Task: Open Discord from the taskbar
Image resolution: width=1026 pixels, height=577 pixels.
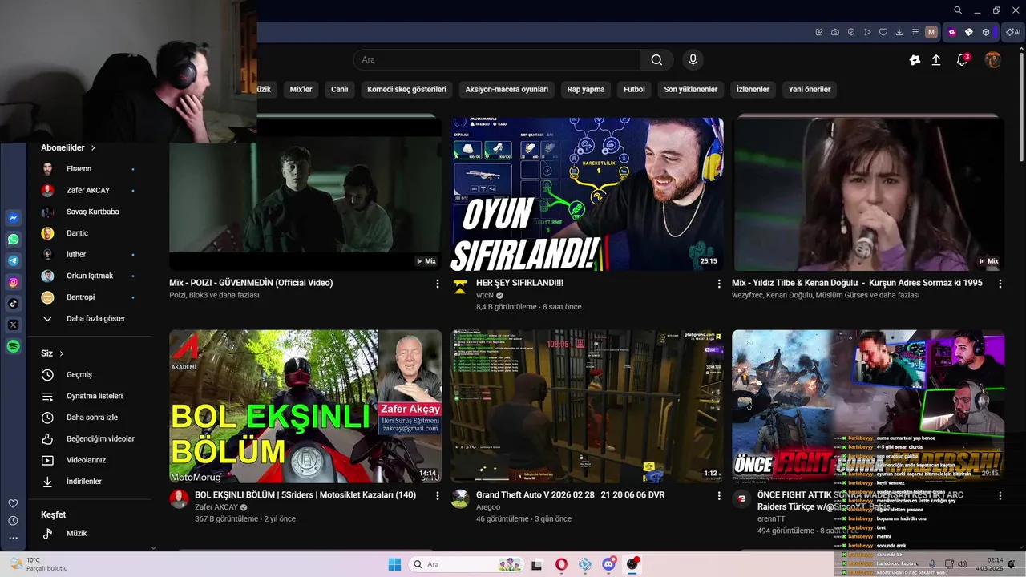Action: (x=608, y=564)
